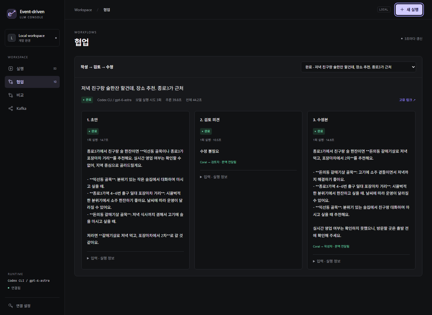Click the '1회 실행 · 10.5초' text

point(211,140)
